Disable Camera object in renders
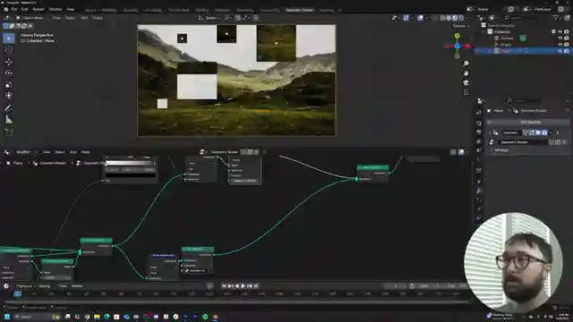The height and width of the screenshot is (322, 573). [567, 38]
